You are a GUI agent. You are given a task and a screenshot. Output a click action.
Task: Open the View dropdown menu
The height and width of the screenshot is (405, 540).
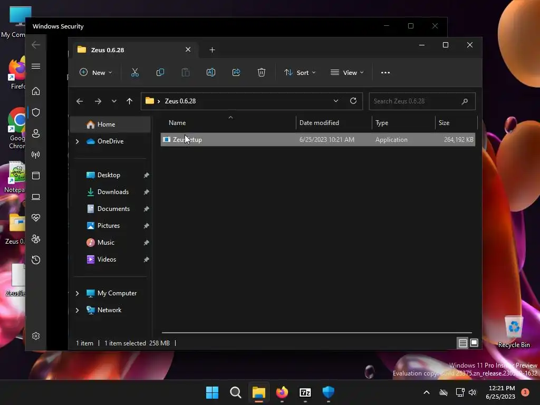(x=347, y=73)
